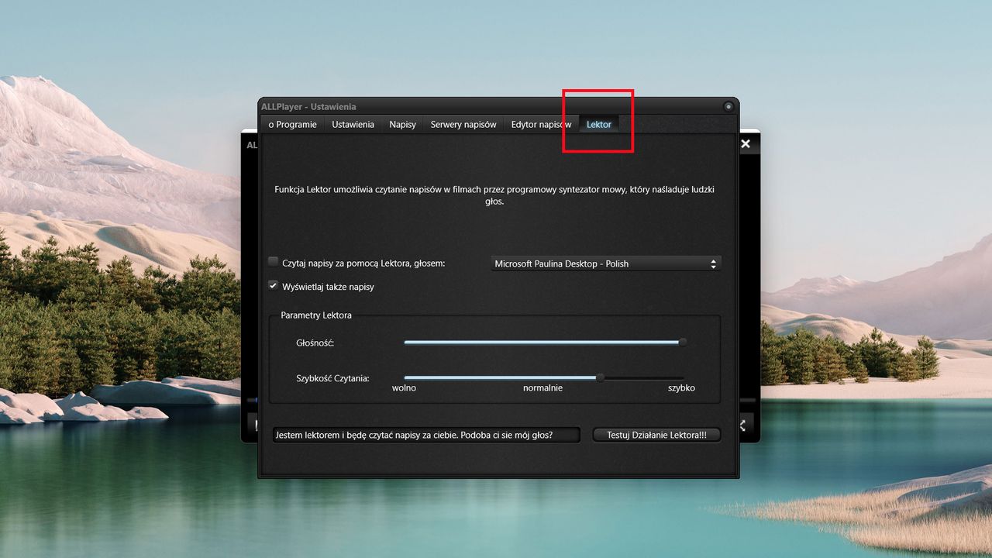Enable 'Czytaj napisy za pomocą Lektora' checkbox
992x558 pixels.
[x=273, y=262]
